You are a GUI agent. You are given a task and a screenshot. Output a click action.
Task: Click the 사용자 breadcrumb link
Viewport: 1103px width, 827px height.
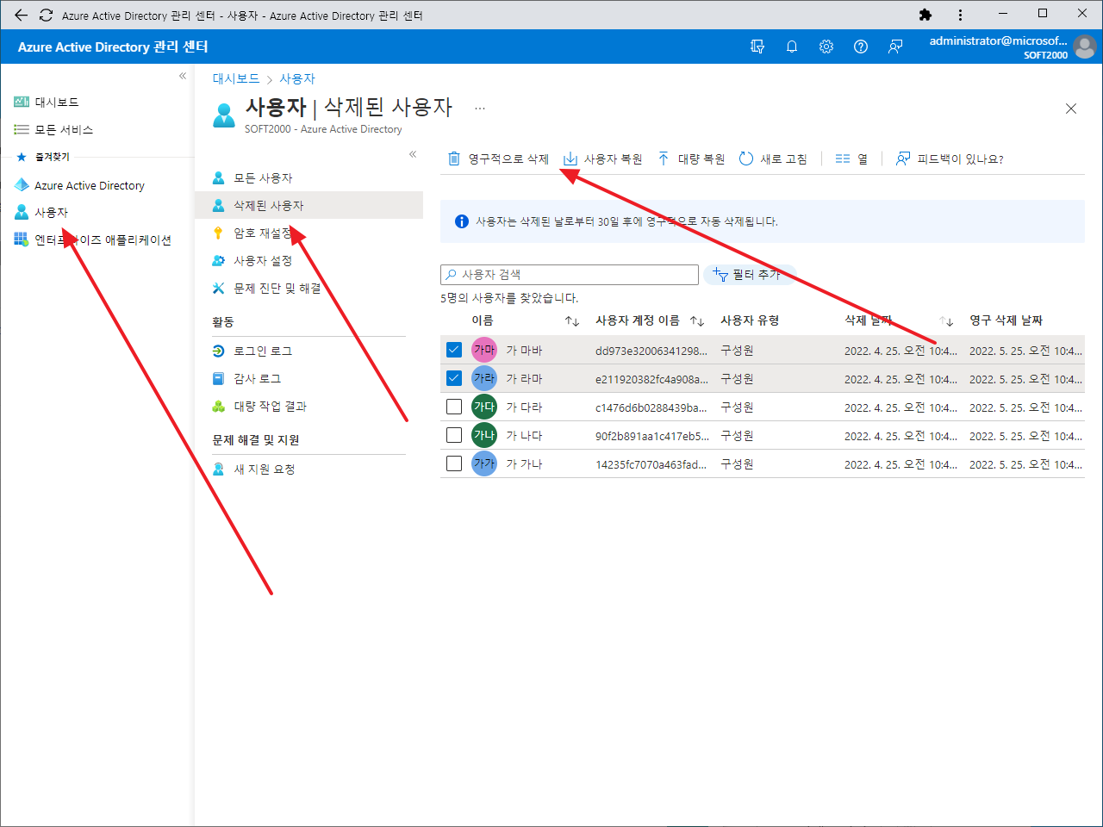(297, 78)
